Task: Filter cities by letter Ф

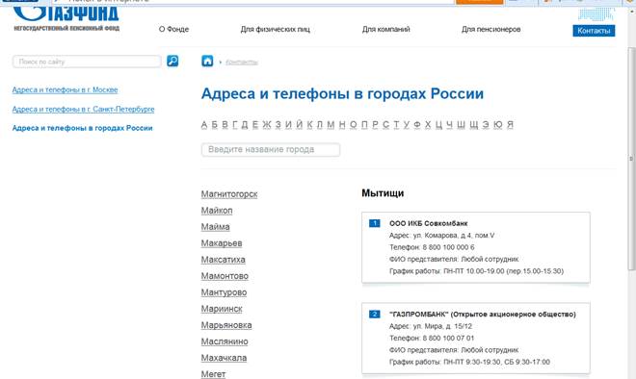Action: point(417,125)
